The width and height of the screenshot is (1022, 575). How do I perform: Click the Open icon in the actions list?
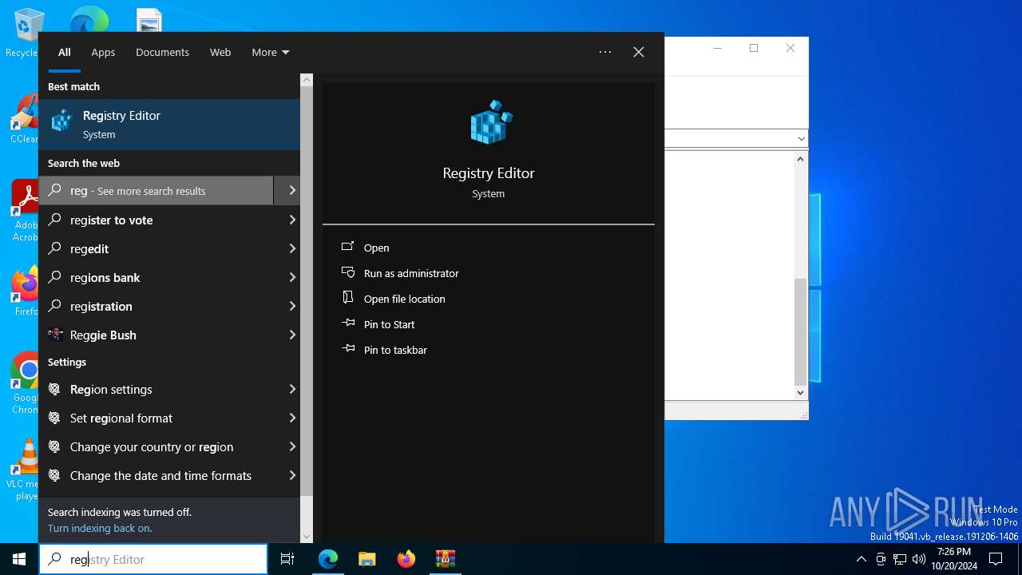[x=348, y=247]
